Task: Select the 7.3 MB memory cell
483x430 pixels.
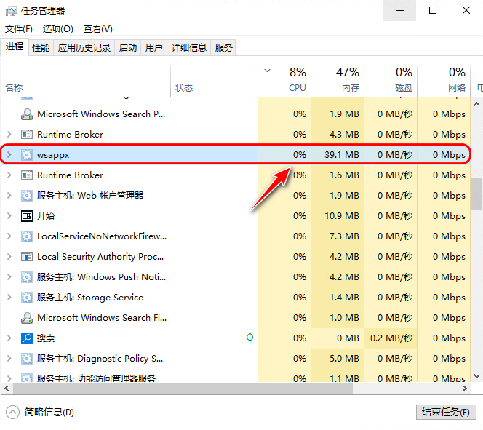Action: click(338, 236)
